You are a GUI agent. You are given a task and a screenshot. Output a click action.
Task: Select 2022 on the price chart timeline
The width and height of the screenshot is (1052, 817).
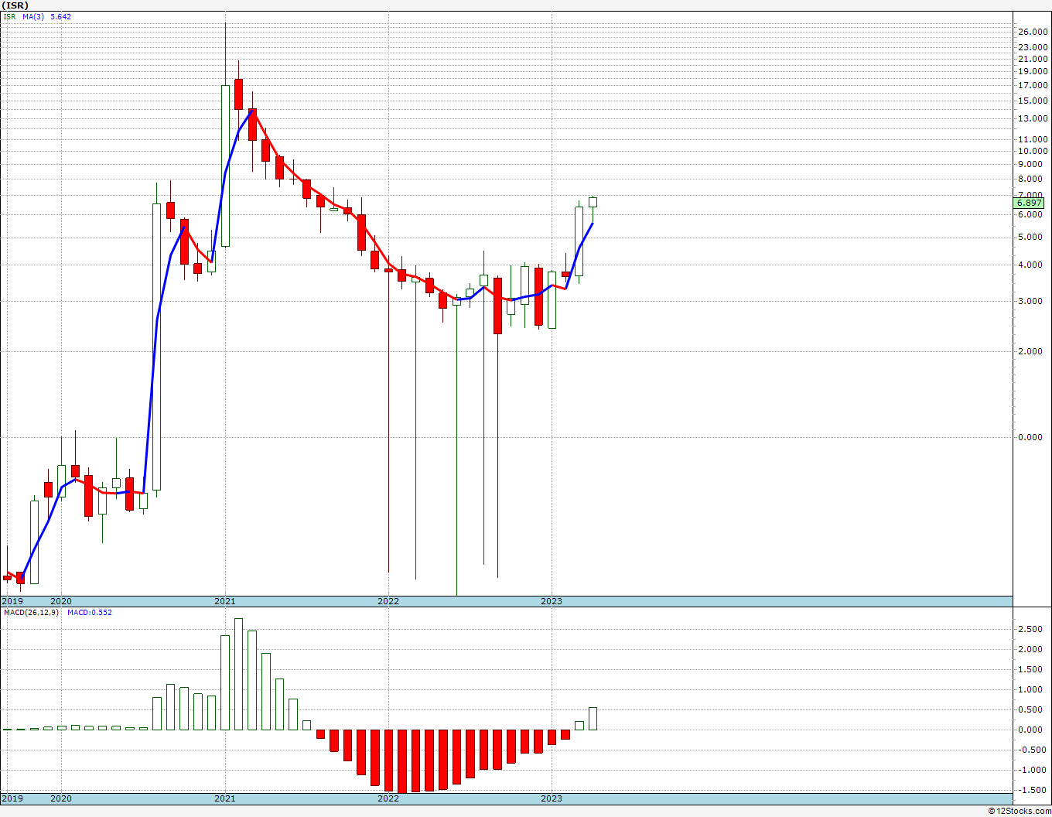coord(388,601)
